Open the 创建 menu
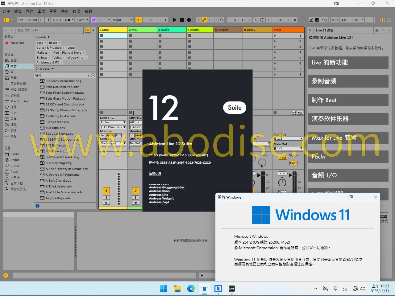This screenshot has height=296, width=395. [30, 11]
